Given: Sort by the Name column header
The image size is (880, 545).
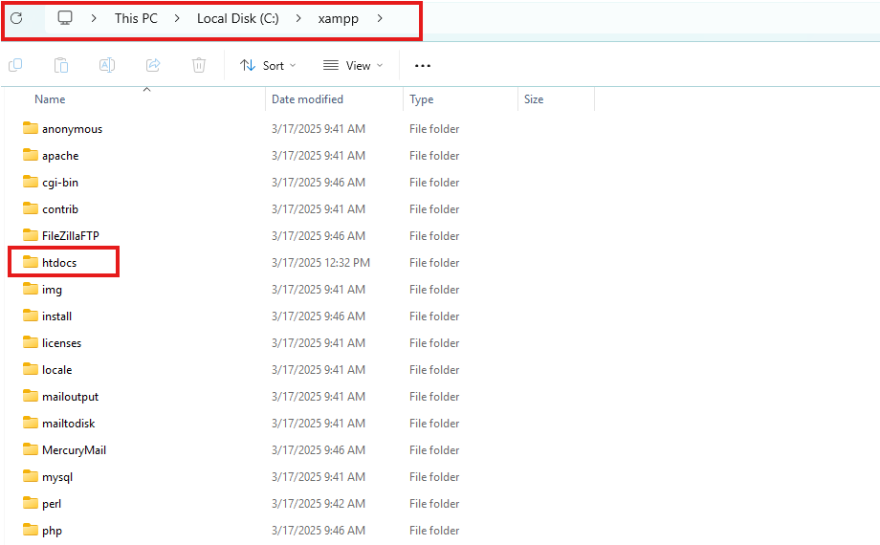Looking at the screenshot, I should (x=50, y=99).
